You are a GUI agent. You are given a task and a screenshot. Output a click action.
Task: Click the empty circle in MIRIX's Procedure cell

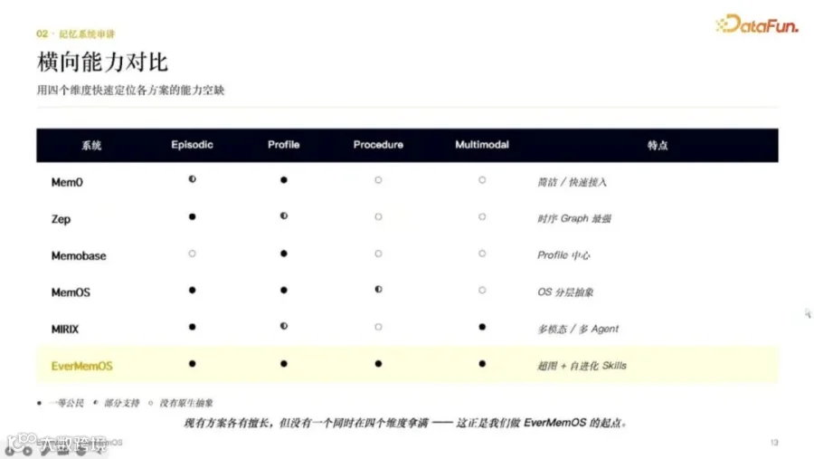(x=378, y=327)
